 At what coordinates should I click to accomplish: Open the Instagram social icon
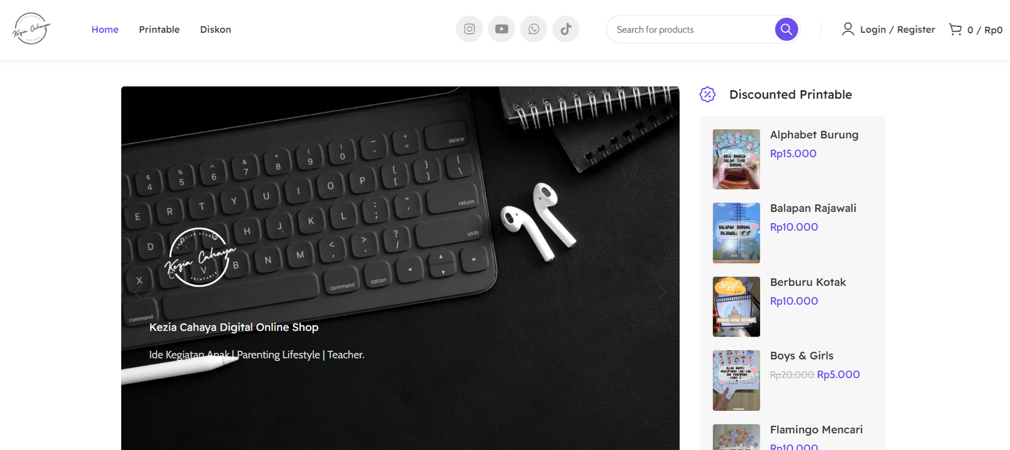pyautogui.click(x=470, y=29)
